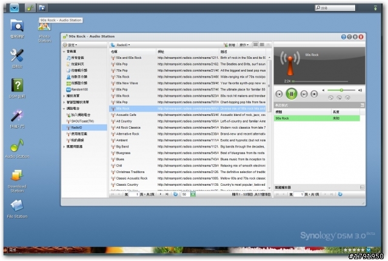Image resolution: width=388 pixels, height=261 pixels.
Task: Select the 'Bluegrass' station row
Action: click(188, 153)
